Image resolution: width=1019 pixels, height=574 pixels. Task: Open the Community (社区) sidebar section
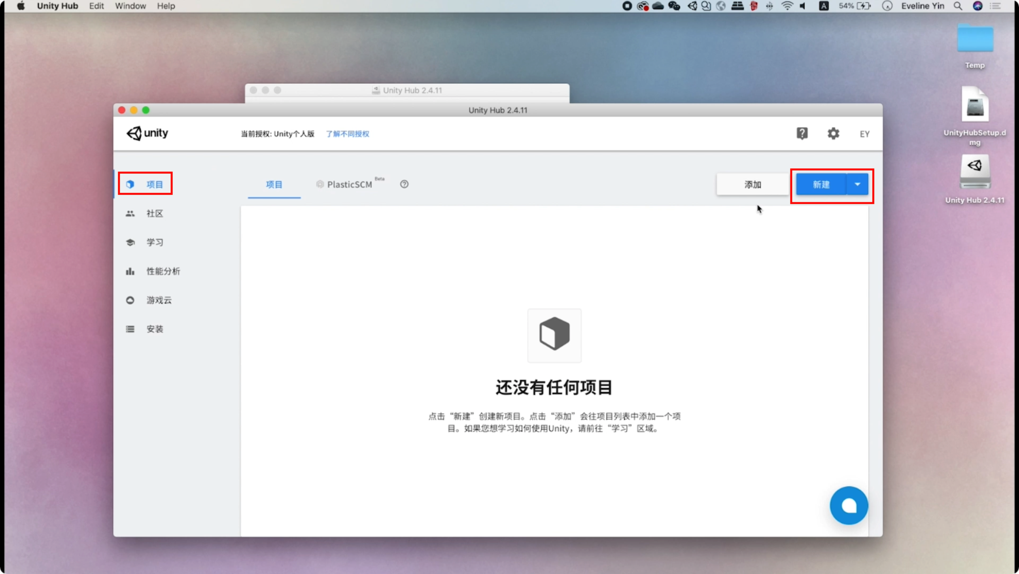(154, 214)
